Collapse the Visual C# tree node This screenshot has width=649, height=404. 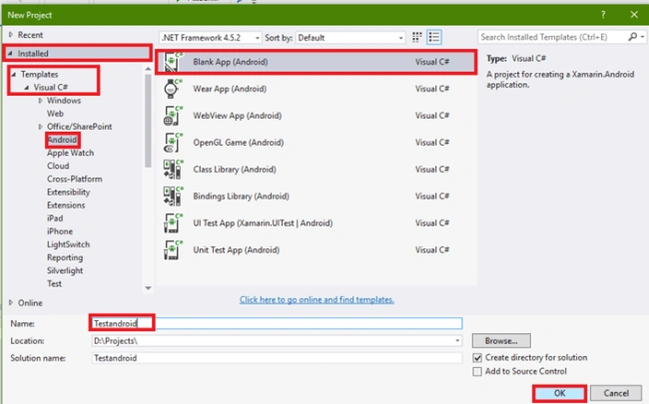pyautogui.click(x=27, y=88)
